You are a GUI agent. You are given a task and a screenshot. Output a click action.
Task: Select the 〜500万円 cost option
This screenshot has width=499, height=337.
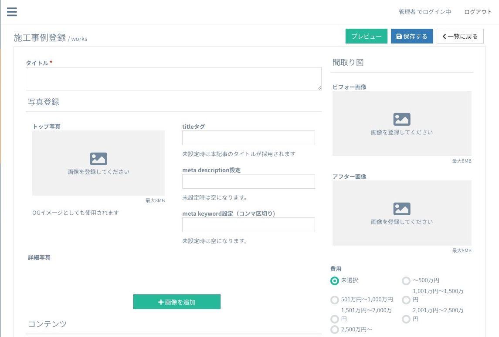406,281
